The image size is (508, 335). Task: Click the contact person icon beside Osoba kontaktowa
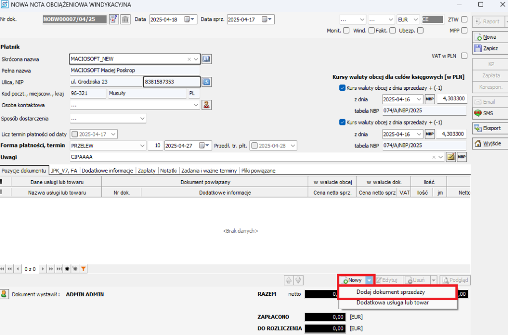pyautogui.click(x=206, y=105)
